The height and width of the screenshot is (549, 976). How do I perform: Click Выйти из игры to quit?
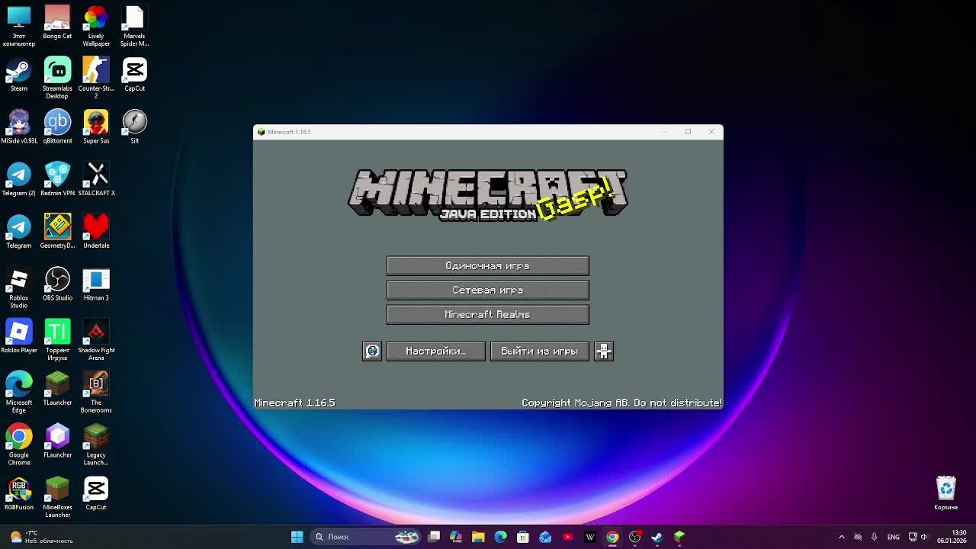pyautogui.click(x=540, y=351)
